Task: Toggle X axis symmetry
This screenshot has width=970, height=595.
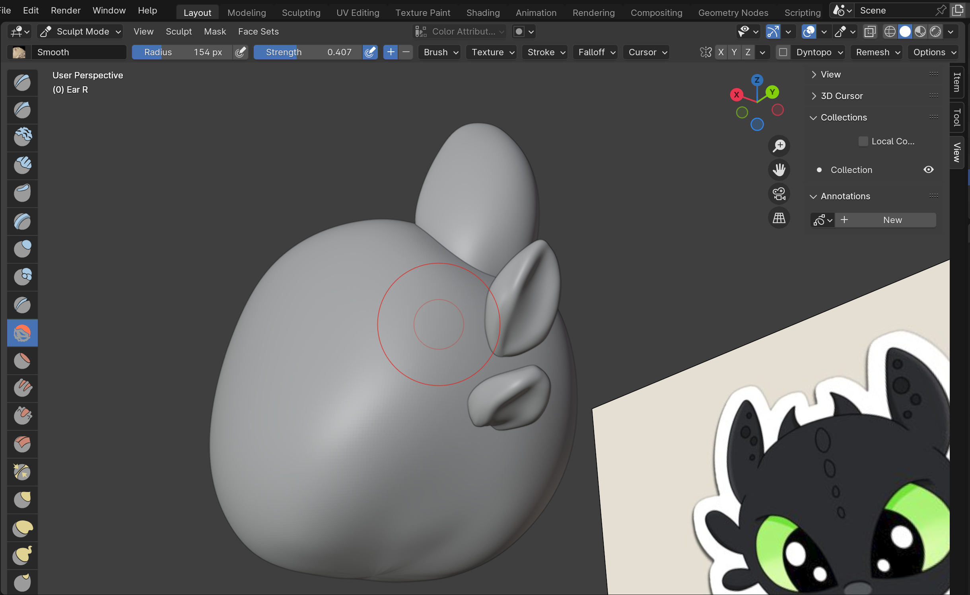Action: 721,52
